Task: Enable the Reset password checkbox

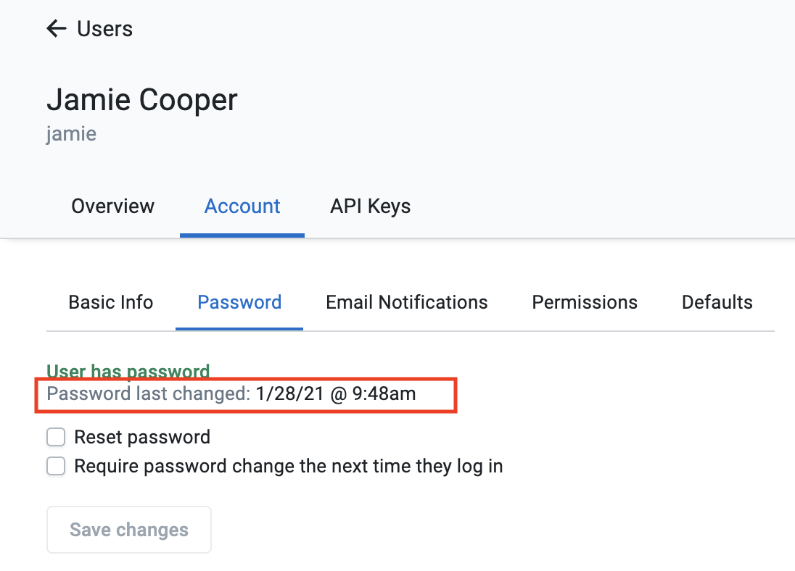Action: click(56, 437)
